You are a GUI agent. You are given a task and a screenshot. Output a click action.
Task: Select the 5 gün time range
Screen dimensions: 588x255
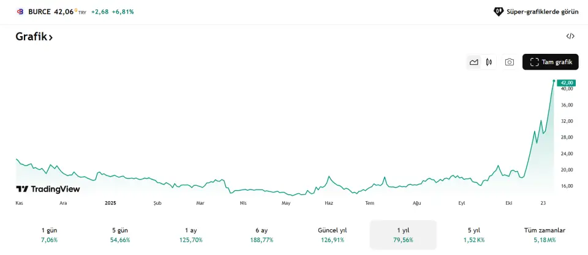point(120,235)
